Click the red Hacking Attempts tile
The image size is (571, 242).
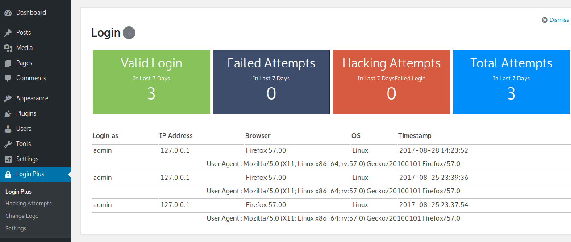[392, 82]
